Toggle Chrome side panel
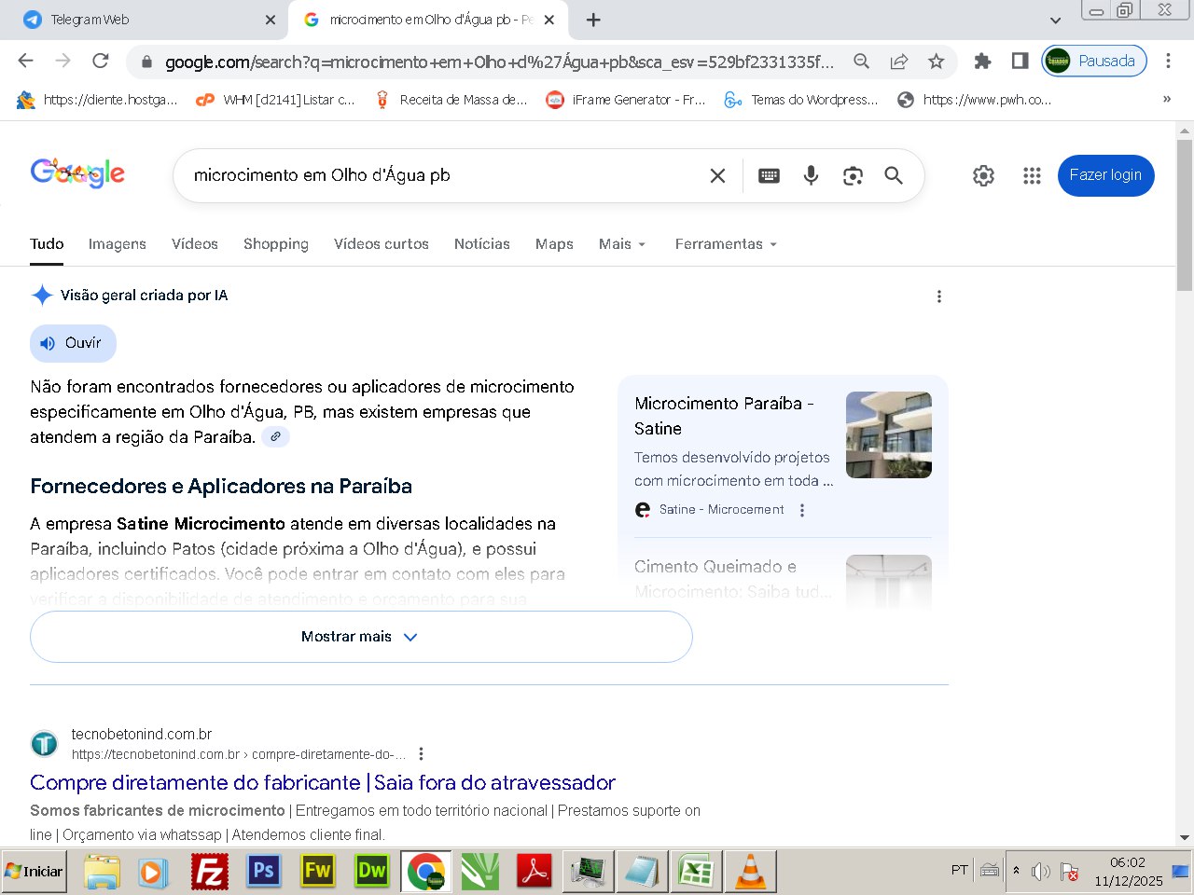This screenshot has width=1194, height=895. point(1020,62)
